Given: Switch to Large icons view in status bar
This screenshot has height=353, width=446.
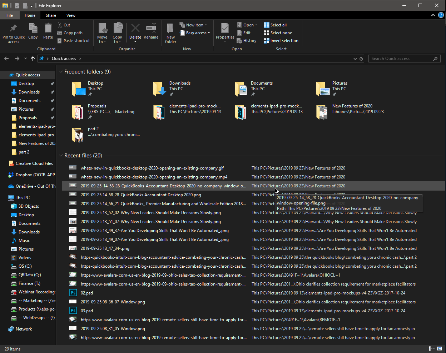Looking at the screenshot, I should click(440, 349).
